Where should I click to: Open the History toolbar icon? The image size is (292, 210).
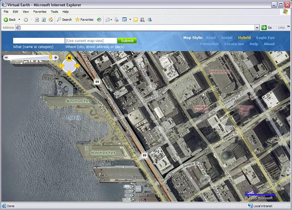tap(99, 20)
